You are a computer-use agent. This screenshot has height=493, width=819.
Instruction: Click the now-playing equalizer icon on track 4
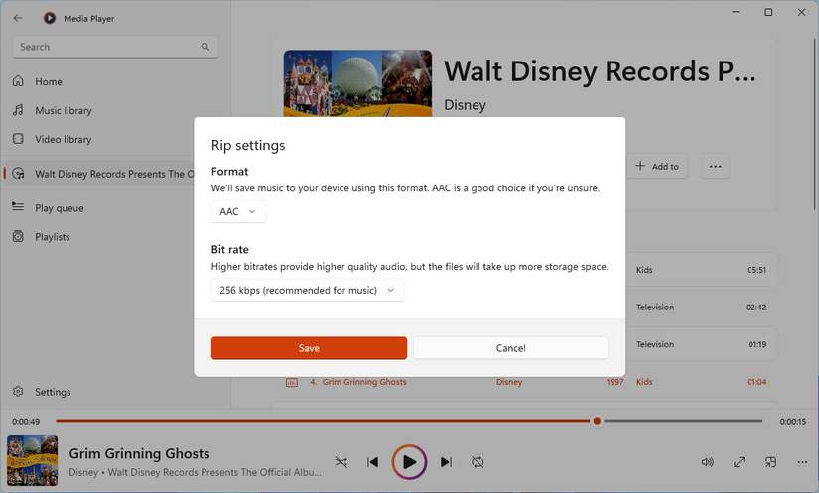pyautogui.click(x=292, y=383)
